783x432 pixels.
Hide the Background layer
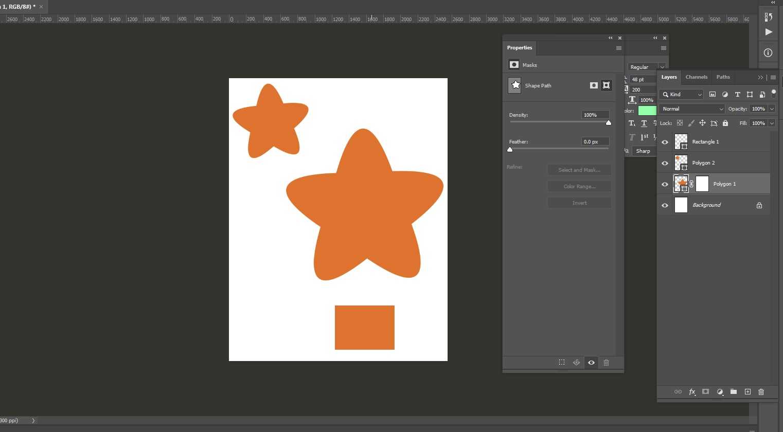point(665,205)
